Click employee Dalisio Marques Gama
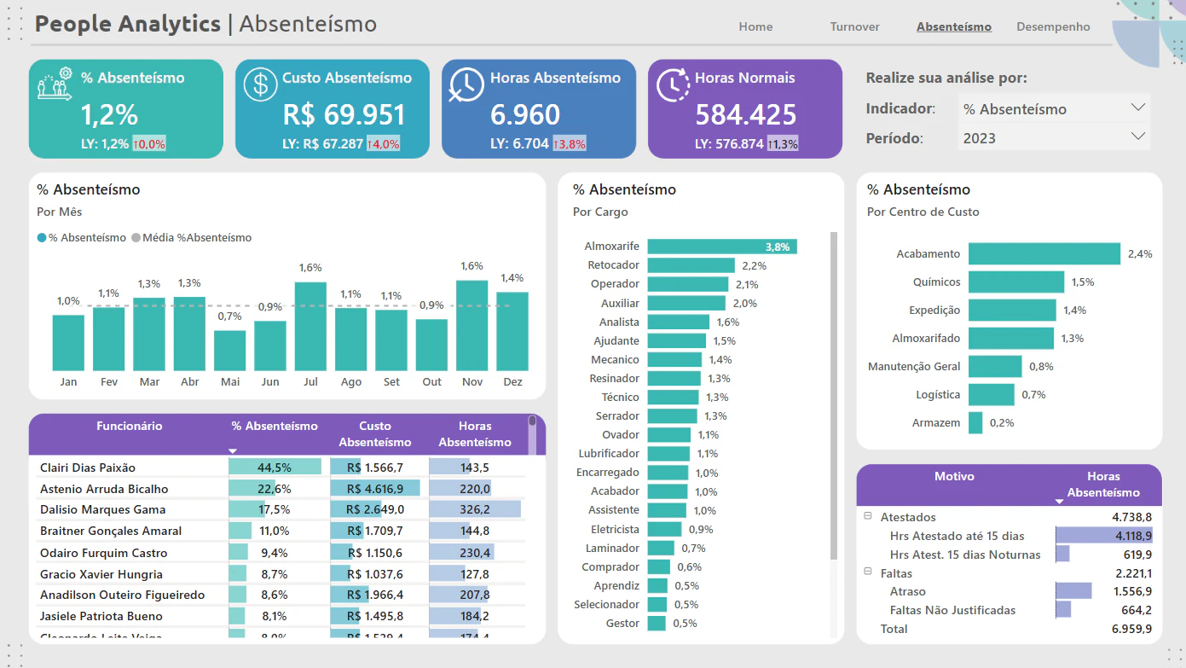This screenshot has width=1186, height=668. 103,509
